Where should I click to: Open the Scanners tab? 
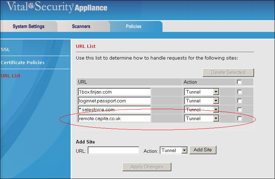[x=81, y=27]
